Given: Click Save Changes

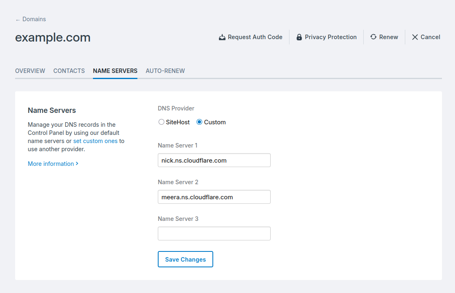Looking at the screenshot, I should [x=185, y=259].
